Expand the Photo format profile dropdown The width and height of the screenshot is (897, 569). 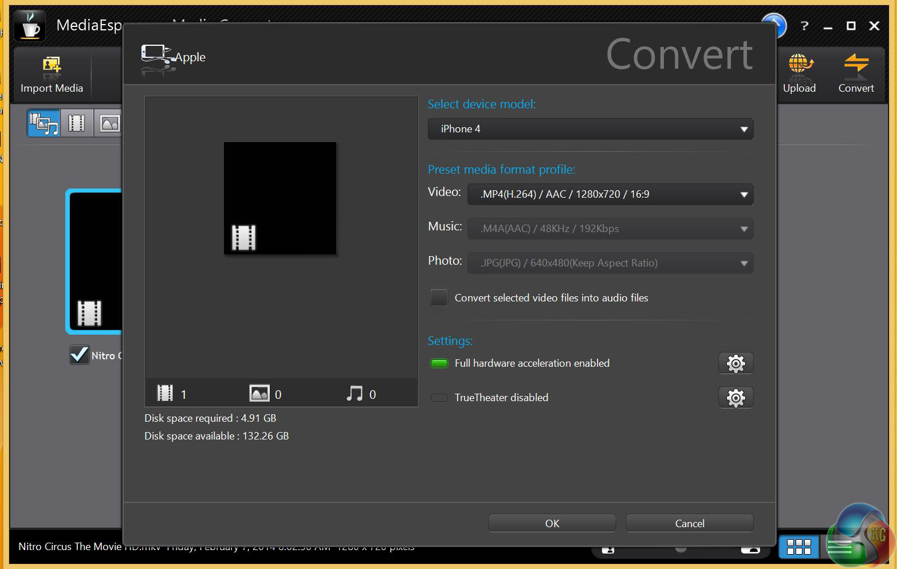[610, 263]
